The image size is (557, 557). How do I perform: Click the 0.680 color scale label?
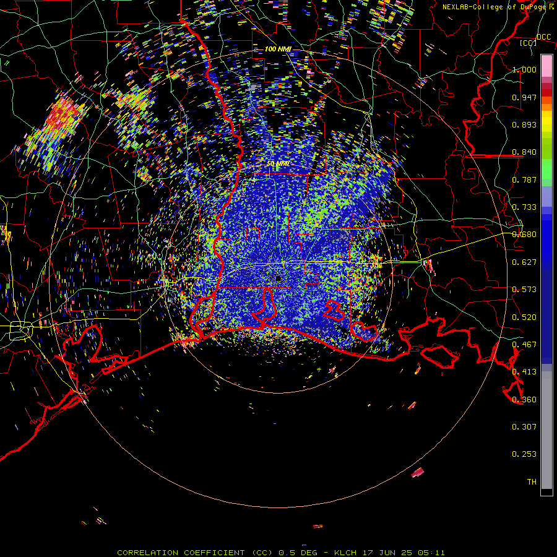pyautogui.click(x=524, y=235)
